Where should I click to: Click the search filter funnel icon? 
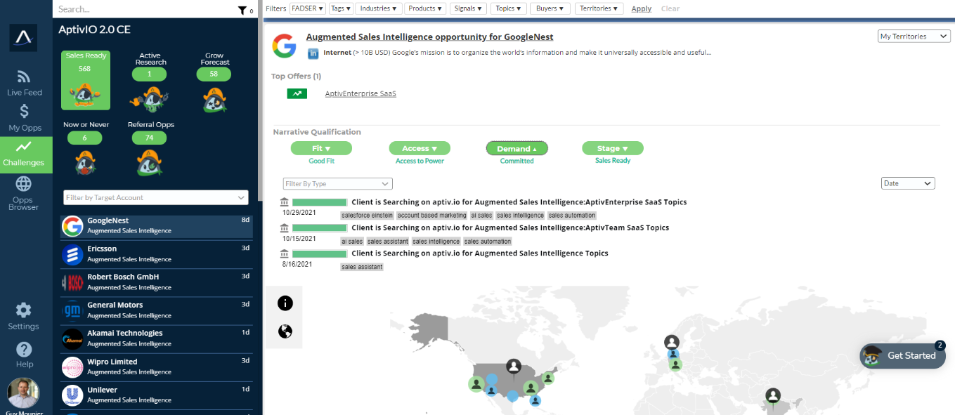[x=242, y=10]
